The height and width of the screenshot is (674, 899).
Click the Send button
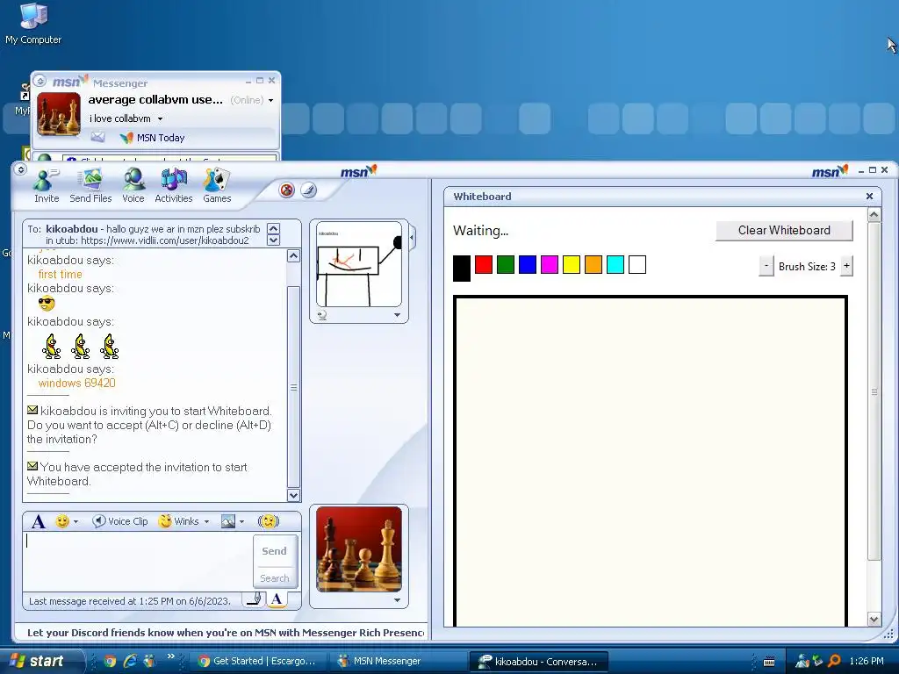pyautogui.click(x=274, y=551)
